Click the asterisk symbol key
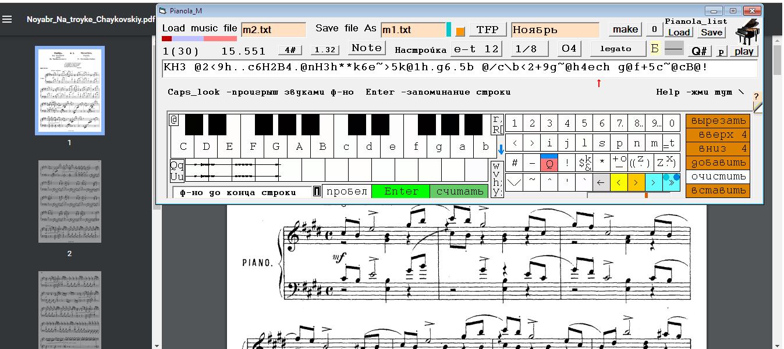 click(601, 163)
